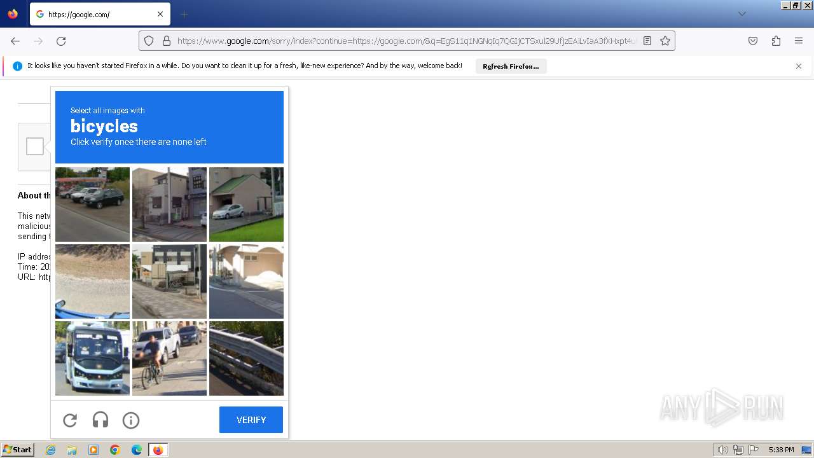This screenshot has height=458, width=814.
Task: Select the sandy ground tile
Action: pos(92,281)
